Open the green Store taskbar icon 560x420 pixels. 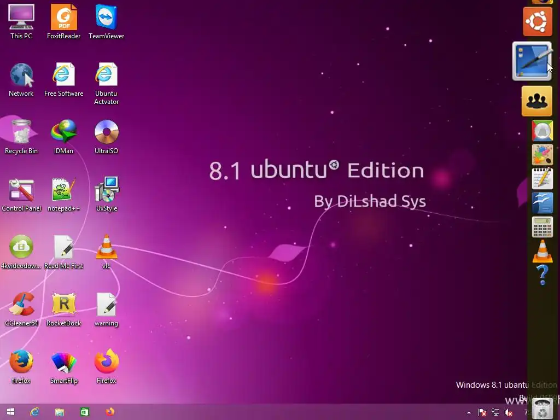click(84, 412)
